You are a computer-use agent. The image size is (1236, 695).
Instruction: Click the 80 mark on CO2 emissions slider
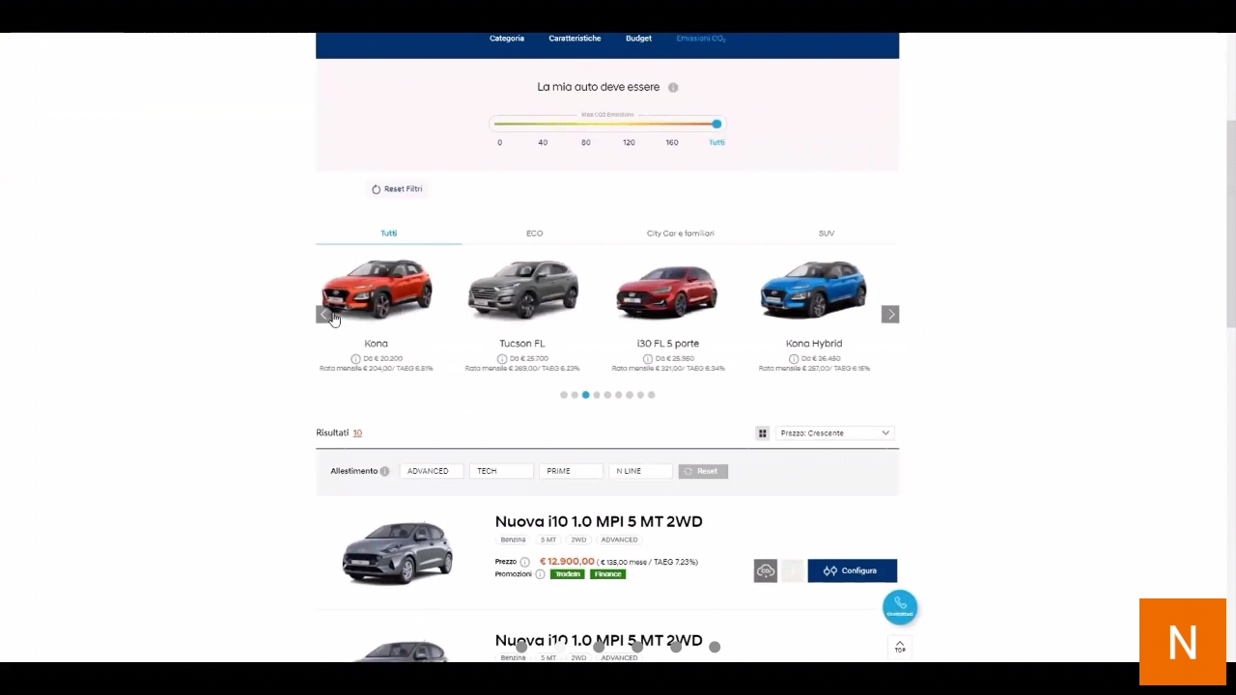[x=586, y=142]
